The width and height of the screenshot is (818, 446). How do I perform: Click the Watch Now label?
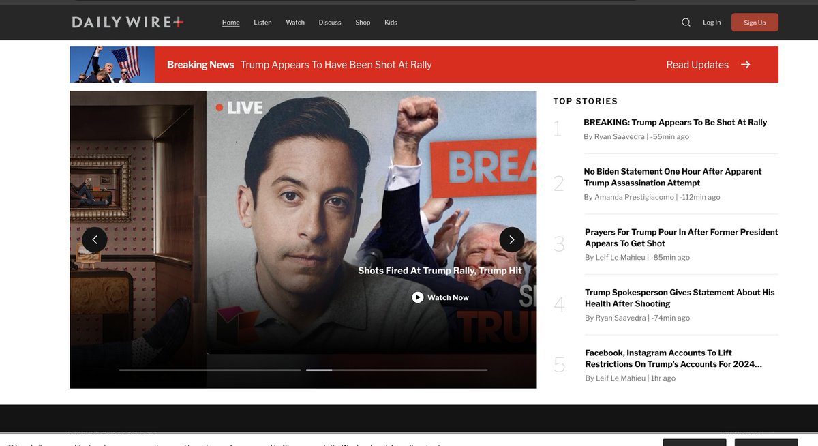(448, 297)
